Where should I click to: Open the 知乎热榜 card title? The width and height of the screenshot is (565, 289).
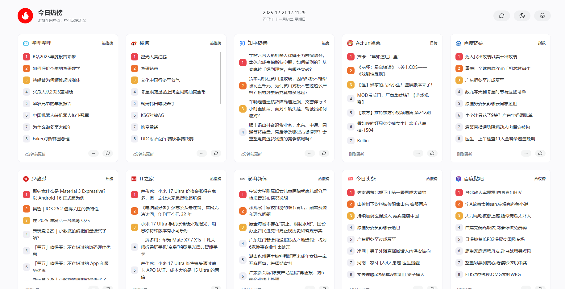(258, 43)
